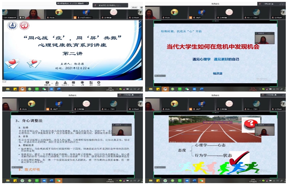This screenshot has width=288, height=185.
Task: Click Tencent Meeting in the taskbar below the 身心调整法 slide
Action: pos(44,181)
